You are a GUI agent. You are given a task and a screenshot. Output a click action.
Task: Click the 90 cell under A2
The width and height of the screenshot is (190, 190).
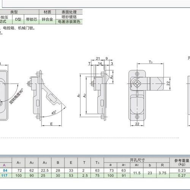(x=32, y=176)
